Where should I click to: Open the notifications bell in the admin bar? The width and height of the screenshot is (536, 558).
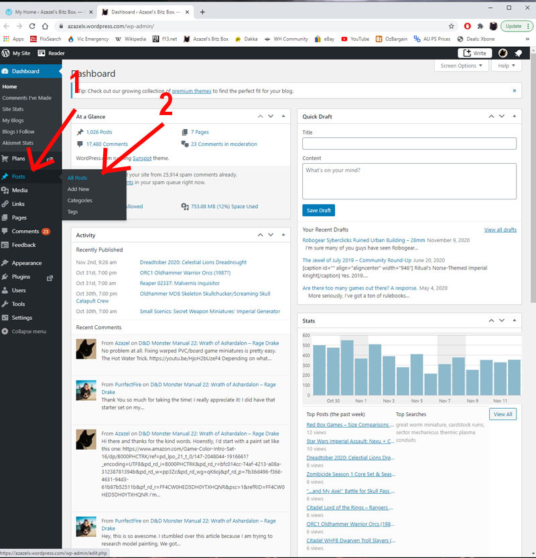518,54
